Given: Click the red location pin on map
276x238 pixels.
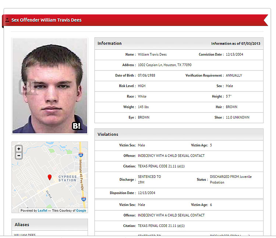Looking at the screenshot, I should pyautogui.click(x=50, y=177).
